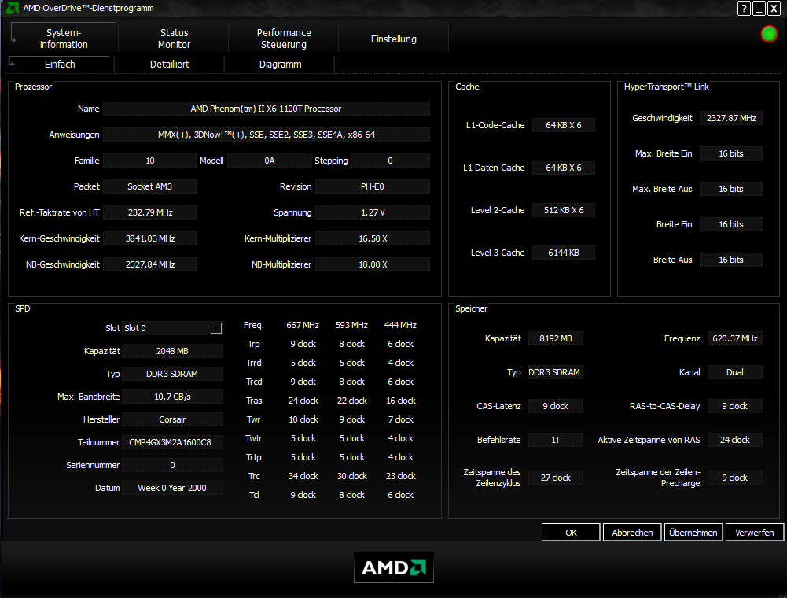This screenshot has height=598, width=787.
Task: Select System-information tab
Action: pos(64,39)
